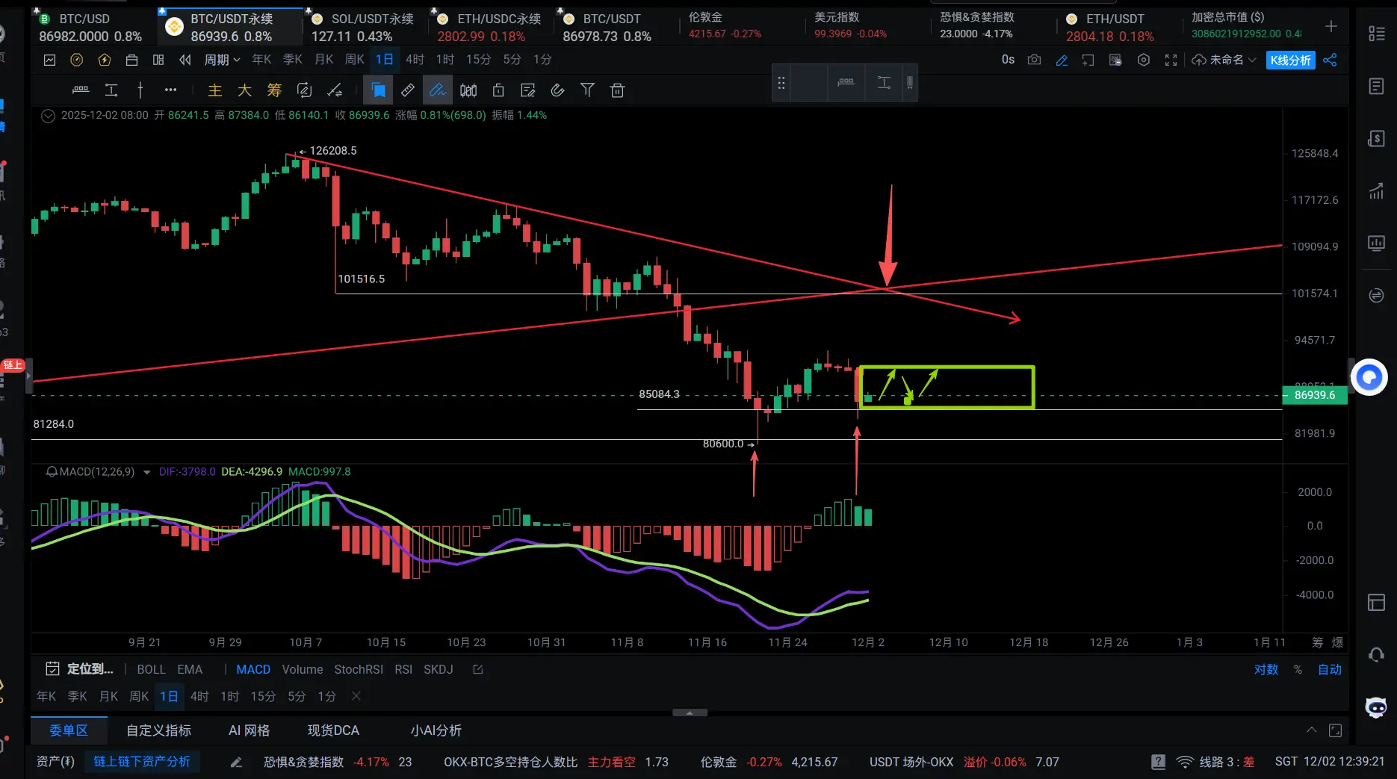The width and height of the screenshot is (1397, 779).
Task: Click the filter funnel icon
Action: (x=588, y=90)
